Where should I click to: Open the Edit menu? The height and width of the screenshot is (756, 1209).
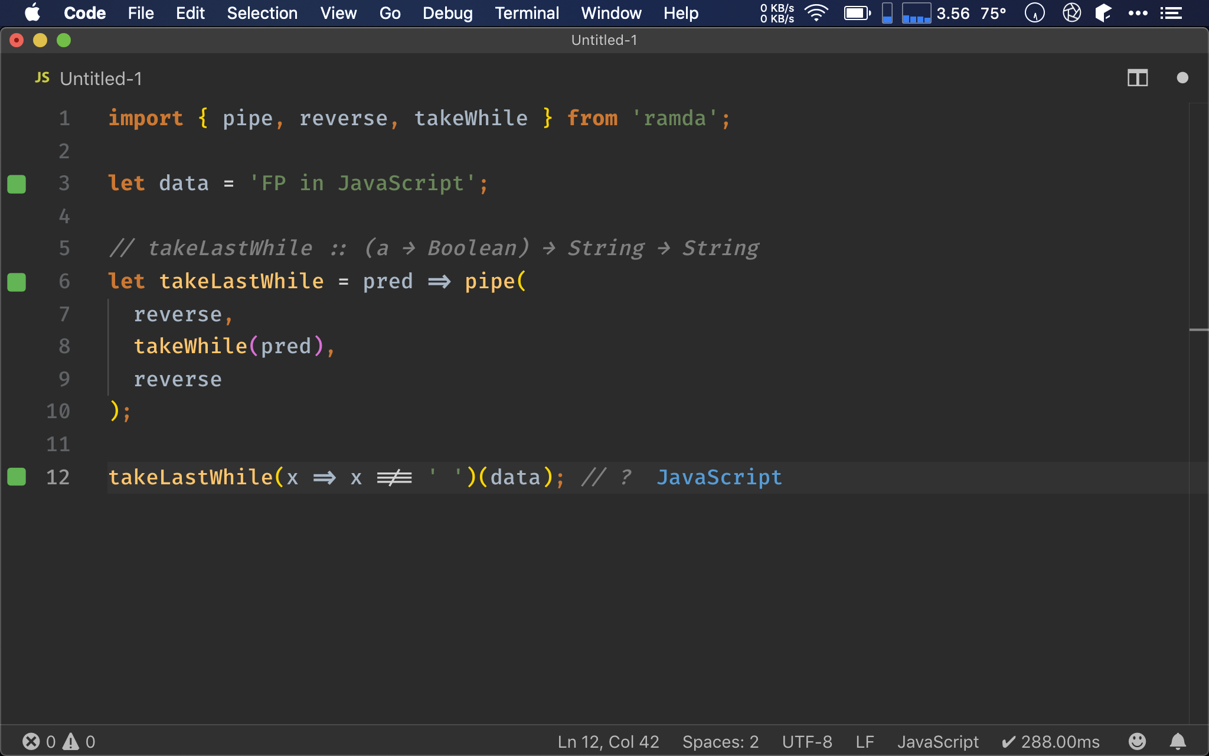pyautogui.click(x=190, y=13)
